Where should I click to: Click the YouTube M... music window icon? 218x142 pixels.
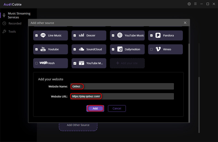pos(81,63)
